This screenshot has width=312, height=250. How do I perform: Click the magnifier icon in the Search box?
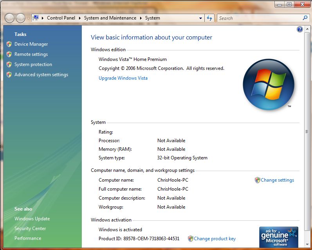305,18
